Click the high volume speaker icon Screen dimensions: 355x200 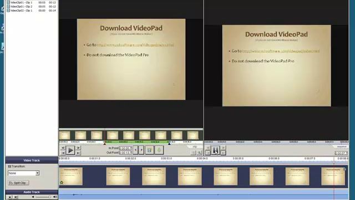click(x=55, y=197)
